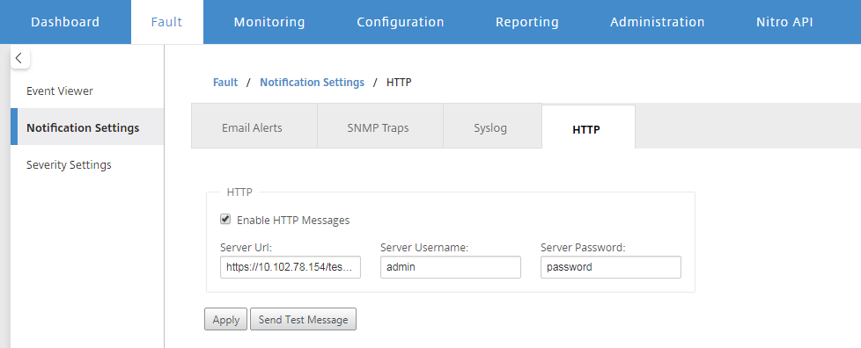Open the Nitro API tab
The height and width of the screenshot is (348, 861).
pos(784,22)
